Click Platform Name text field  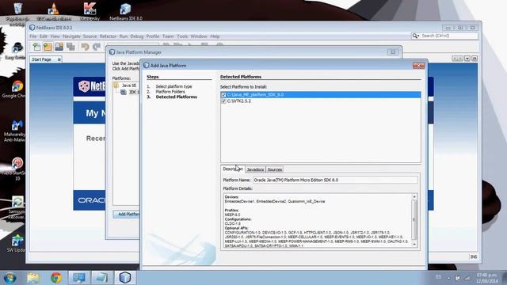click(335, 180)
